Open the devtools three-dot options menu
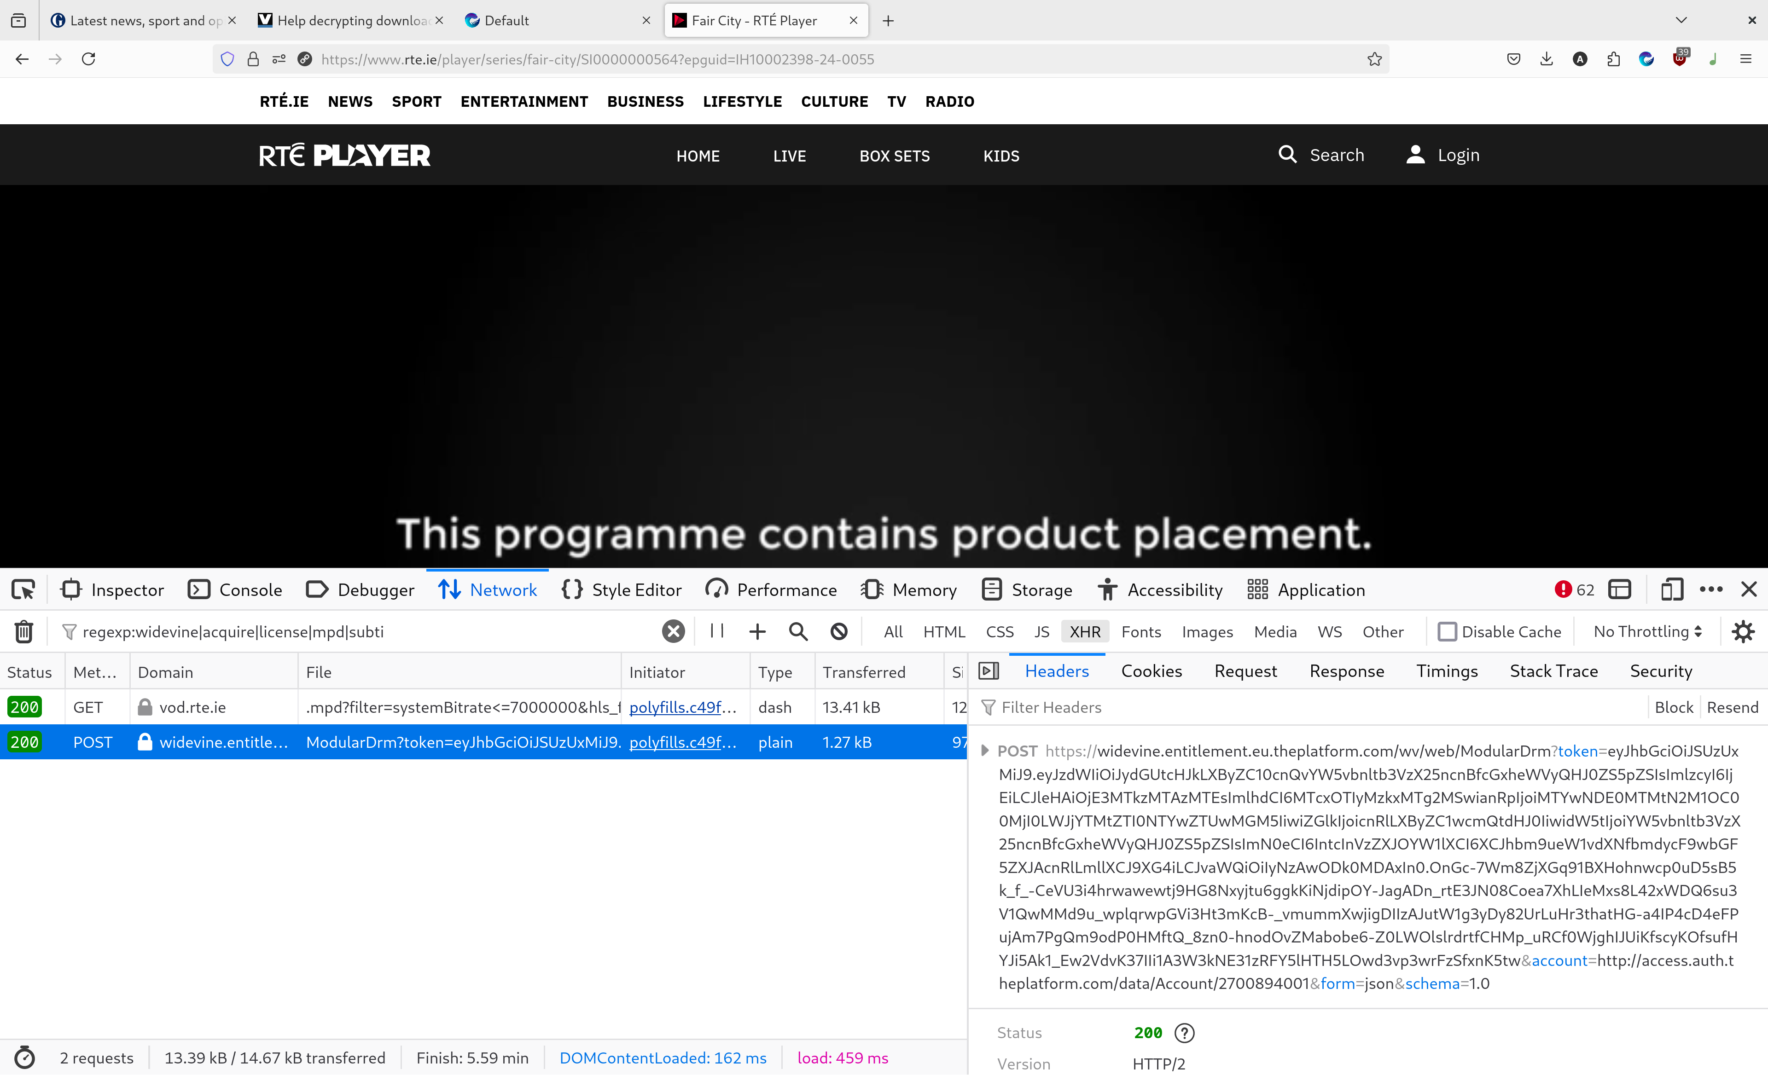1768x1075 pixels. tap(1710, 590)
